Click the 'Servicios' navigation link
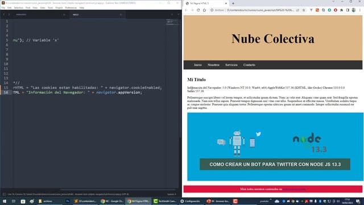This screenshot has height=205, width=364. (x=231, y=65)
